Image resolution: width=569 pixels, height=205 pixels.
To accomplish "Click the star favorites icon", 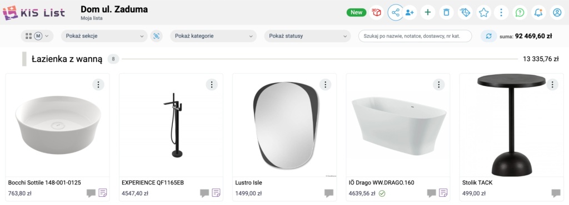I will pos(483,13).
